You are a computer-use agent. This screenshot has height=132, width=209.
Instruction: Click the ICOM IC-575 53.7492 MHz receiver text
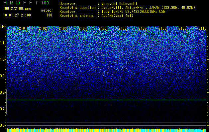pos(133,12)
